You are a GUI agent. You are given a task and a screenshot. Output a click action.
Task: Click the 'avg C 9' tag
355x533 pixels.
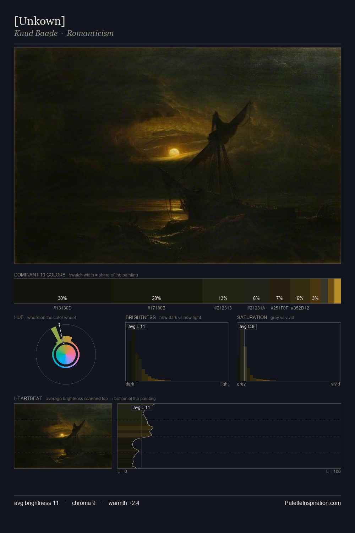(247, 327)
